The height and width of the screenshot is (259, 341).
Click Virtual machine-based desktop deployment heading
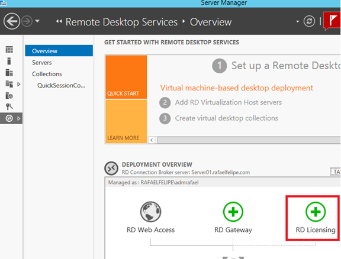[x=237, y=88]
